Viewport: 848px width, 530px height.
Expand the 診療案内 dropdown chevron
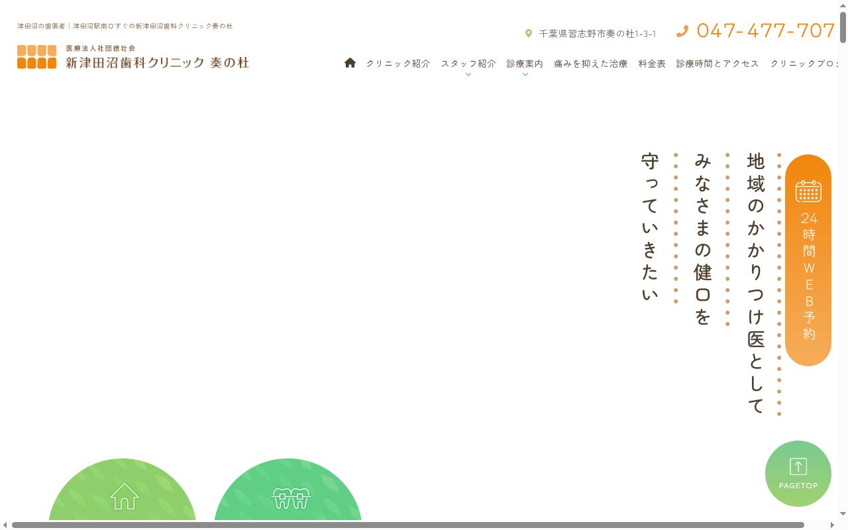(x=525, y=75)
